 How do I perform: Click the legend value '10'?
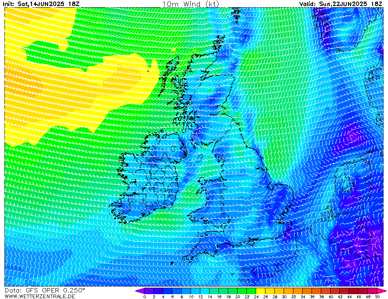tap(191, 297)
